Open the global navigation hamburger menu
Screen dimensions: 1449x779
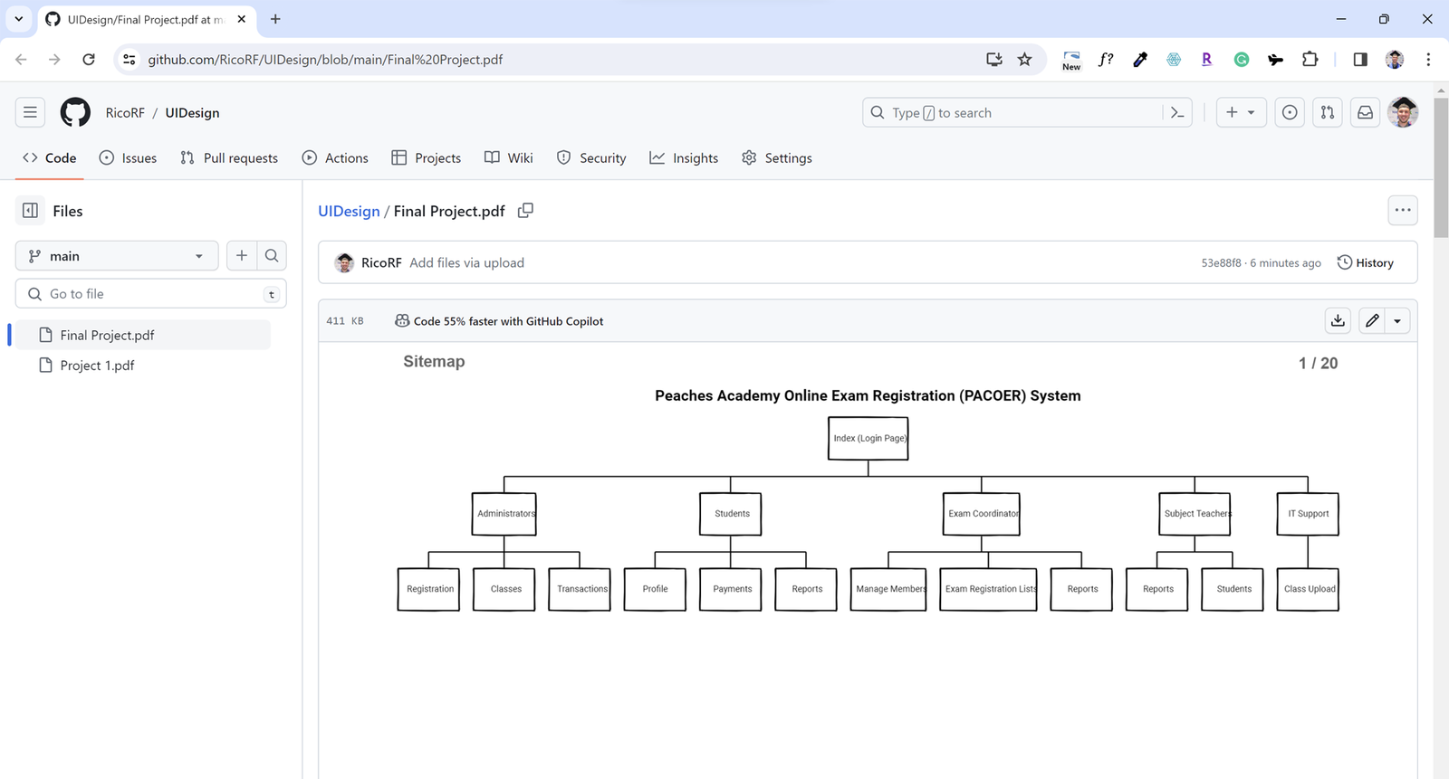coord(30,113)
